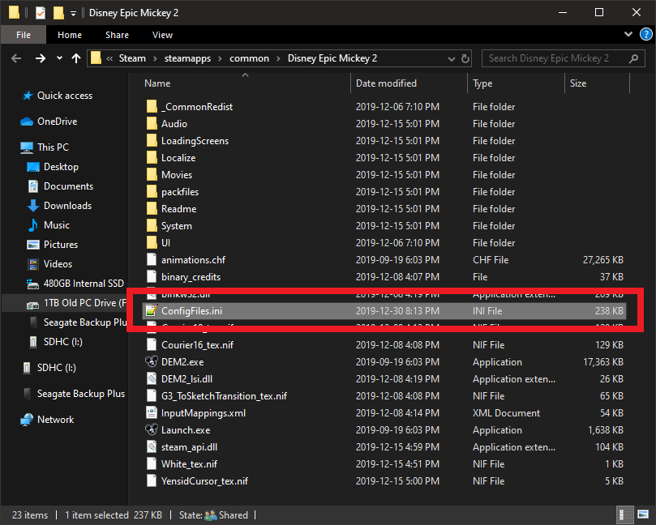656x525 pixels.
Task: Select the steam_api.dll file icon
Action: (152, 447)
